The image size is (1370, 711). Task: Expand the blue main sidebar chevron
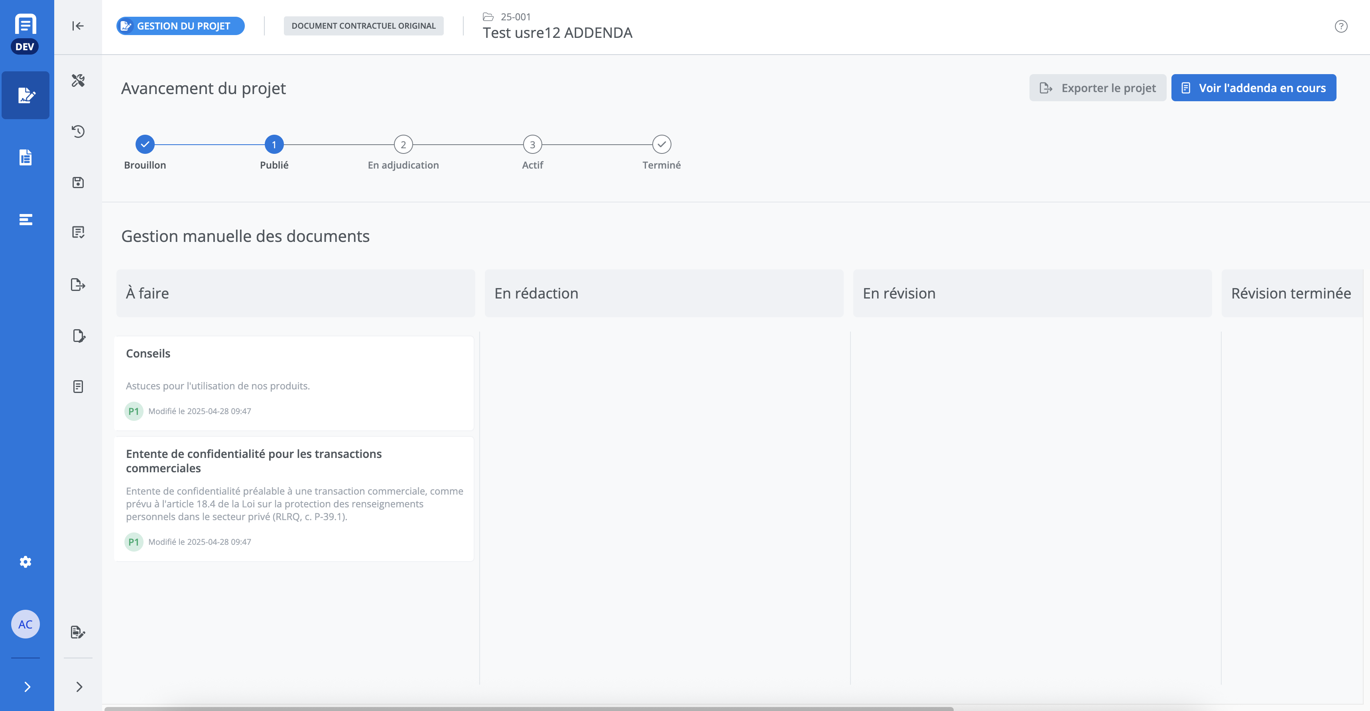coord(27,687)
